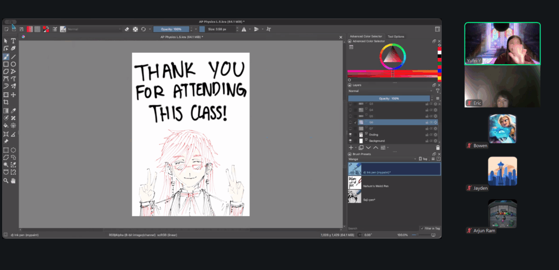The image size is (559, 270).
Task: Toggle visibility of the Ending layer
Action: tap(350, 134)
